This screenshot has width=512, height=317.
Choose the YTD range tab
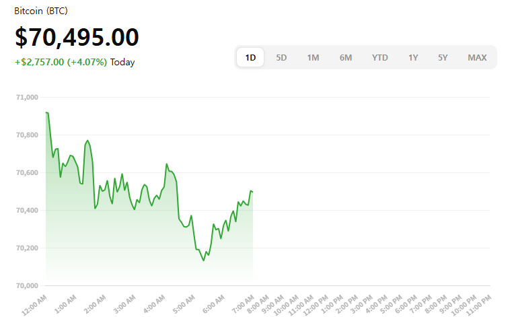point(380,57)
